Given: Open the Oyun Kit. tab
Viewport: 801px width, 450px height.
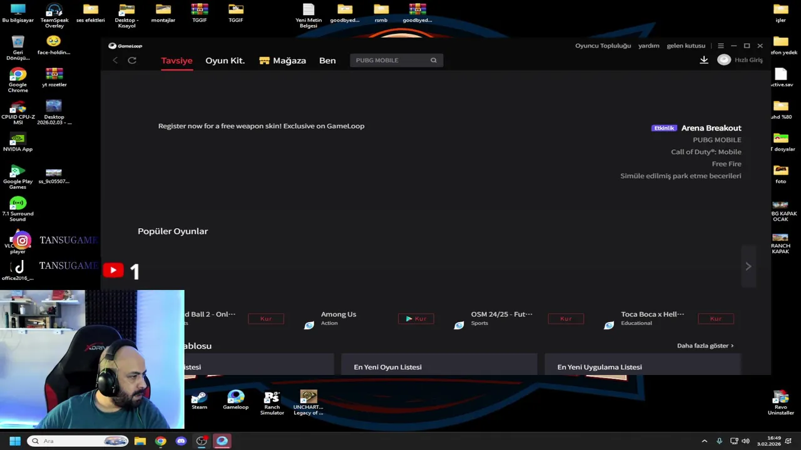Looking at the screenshot, I should click(225, 61).
